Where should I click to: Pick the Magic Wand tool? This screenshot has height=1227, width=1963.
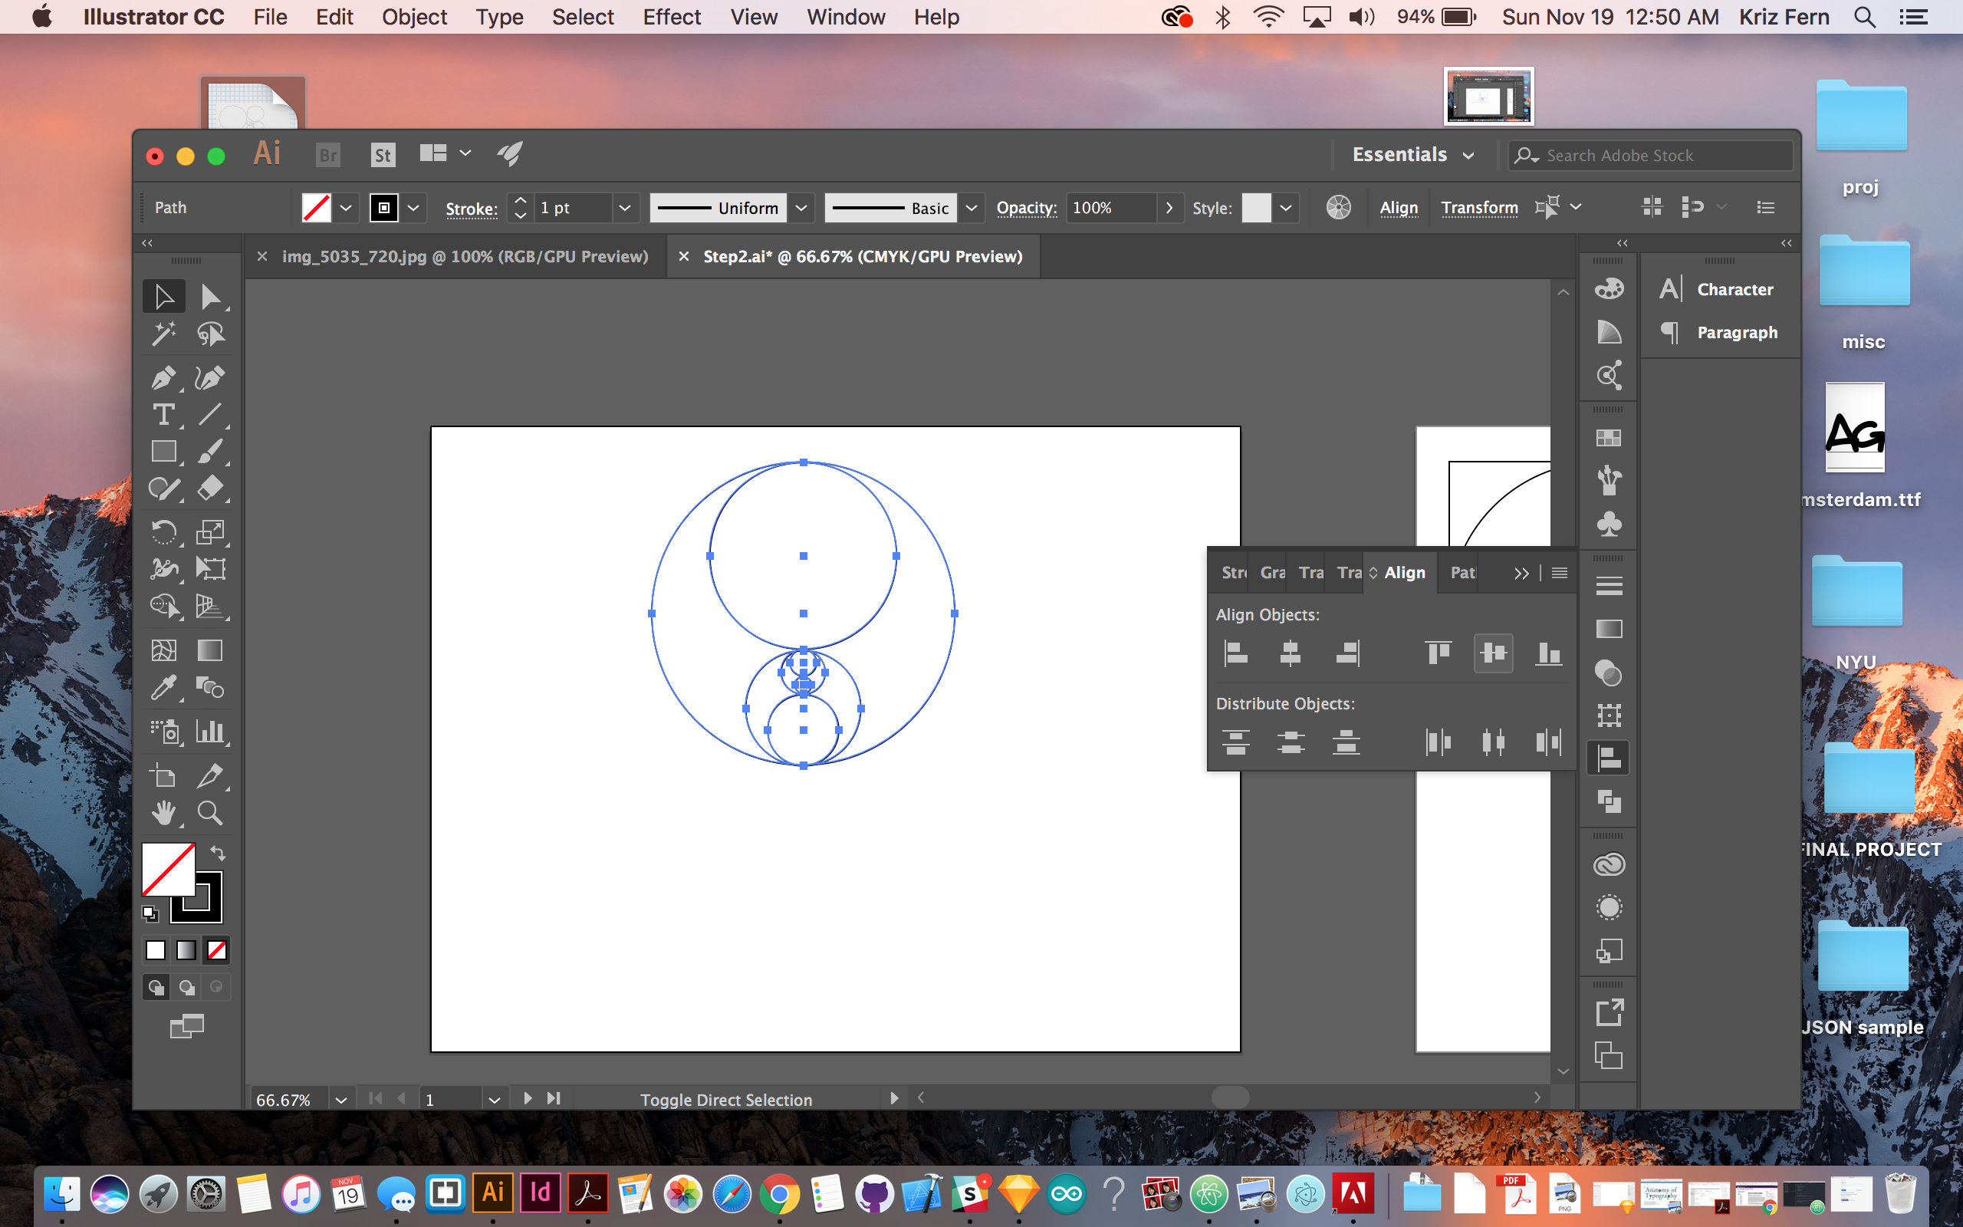pyautogui.click(x=163, y=334)
